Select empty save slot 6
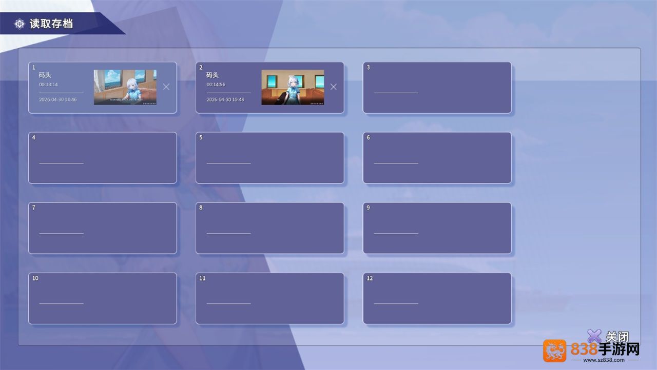Image resolution: width=657 pixels, height=370 pixels. tap(437, 158)
